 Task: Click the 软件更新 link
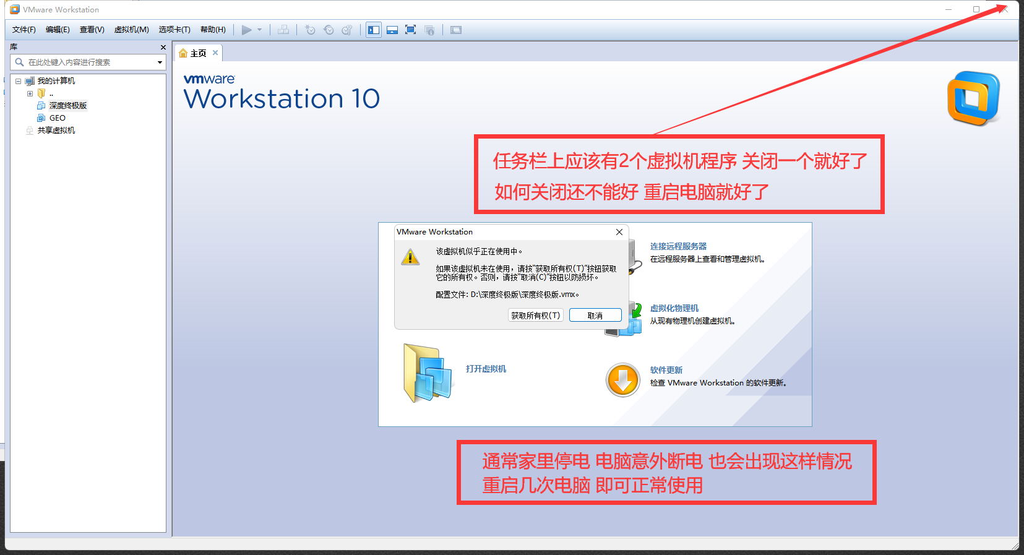[x=666, y=370]
